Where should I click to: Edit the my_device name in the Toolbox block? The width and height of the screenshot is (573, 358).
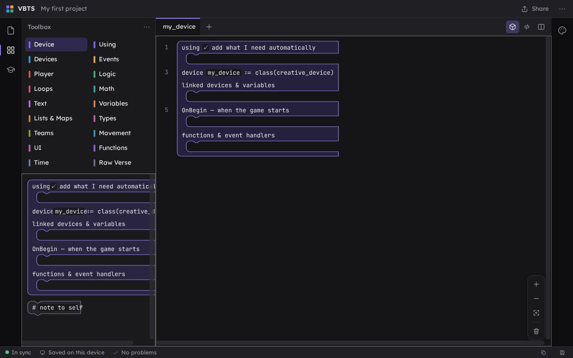[x=71, y=211]
